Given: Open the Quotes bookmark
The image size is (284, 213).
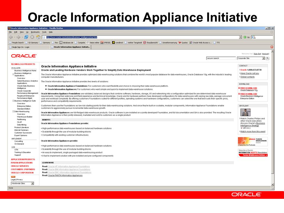Looking at the screenshot, I should [183, 43].
